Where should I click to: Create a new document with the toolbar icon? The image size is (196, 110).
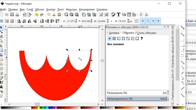pyautogui.click(x=2, y=15)
